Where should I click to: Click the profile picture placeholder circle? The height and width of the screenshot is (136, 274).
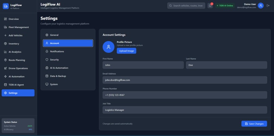click(108, 47)
